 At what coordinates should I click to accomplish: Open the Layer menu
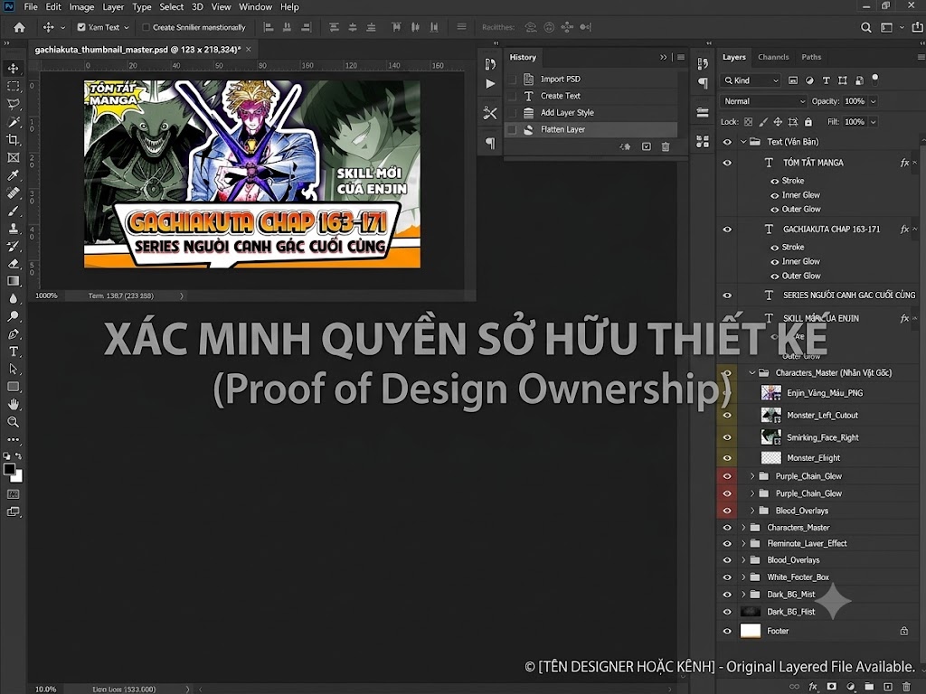point(113,7)
